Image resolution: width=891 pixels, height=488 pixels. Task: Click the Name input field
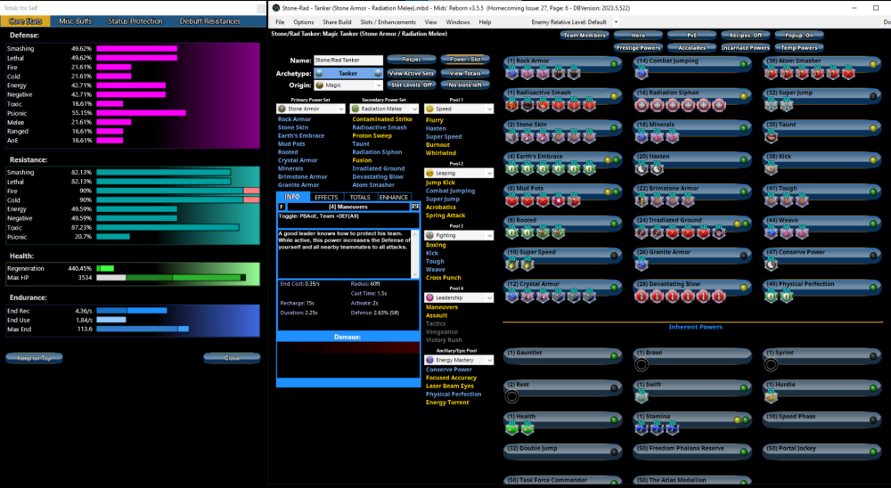point(348,61)
